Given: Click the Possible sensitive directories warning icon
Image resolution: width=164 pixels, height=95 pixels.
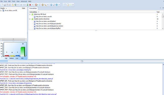Looking at the screenshot, I should (32, 19).
